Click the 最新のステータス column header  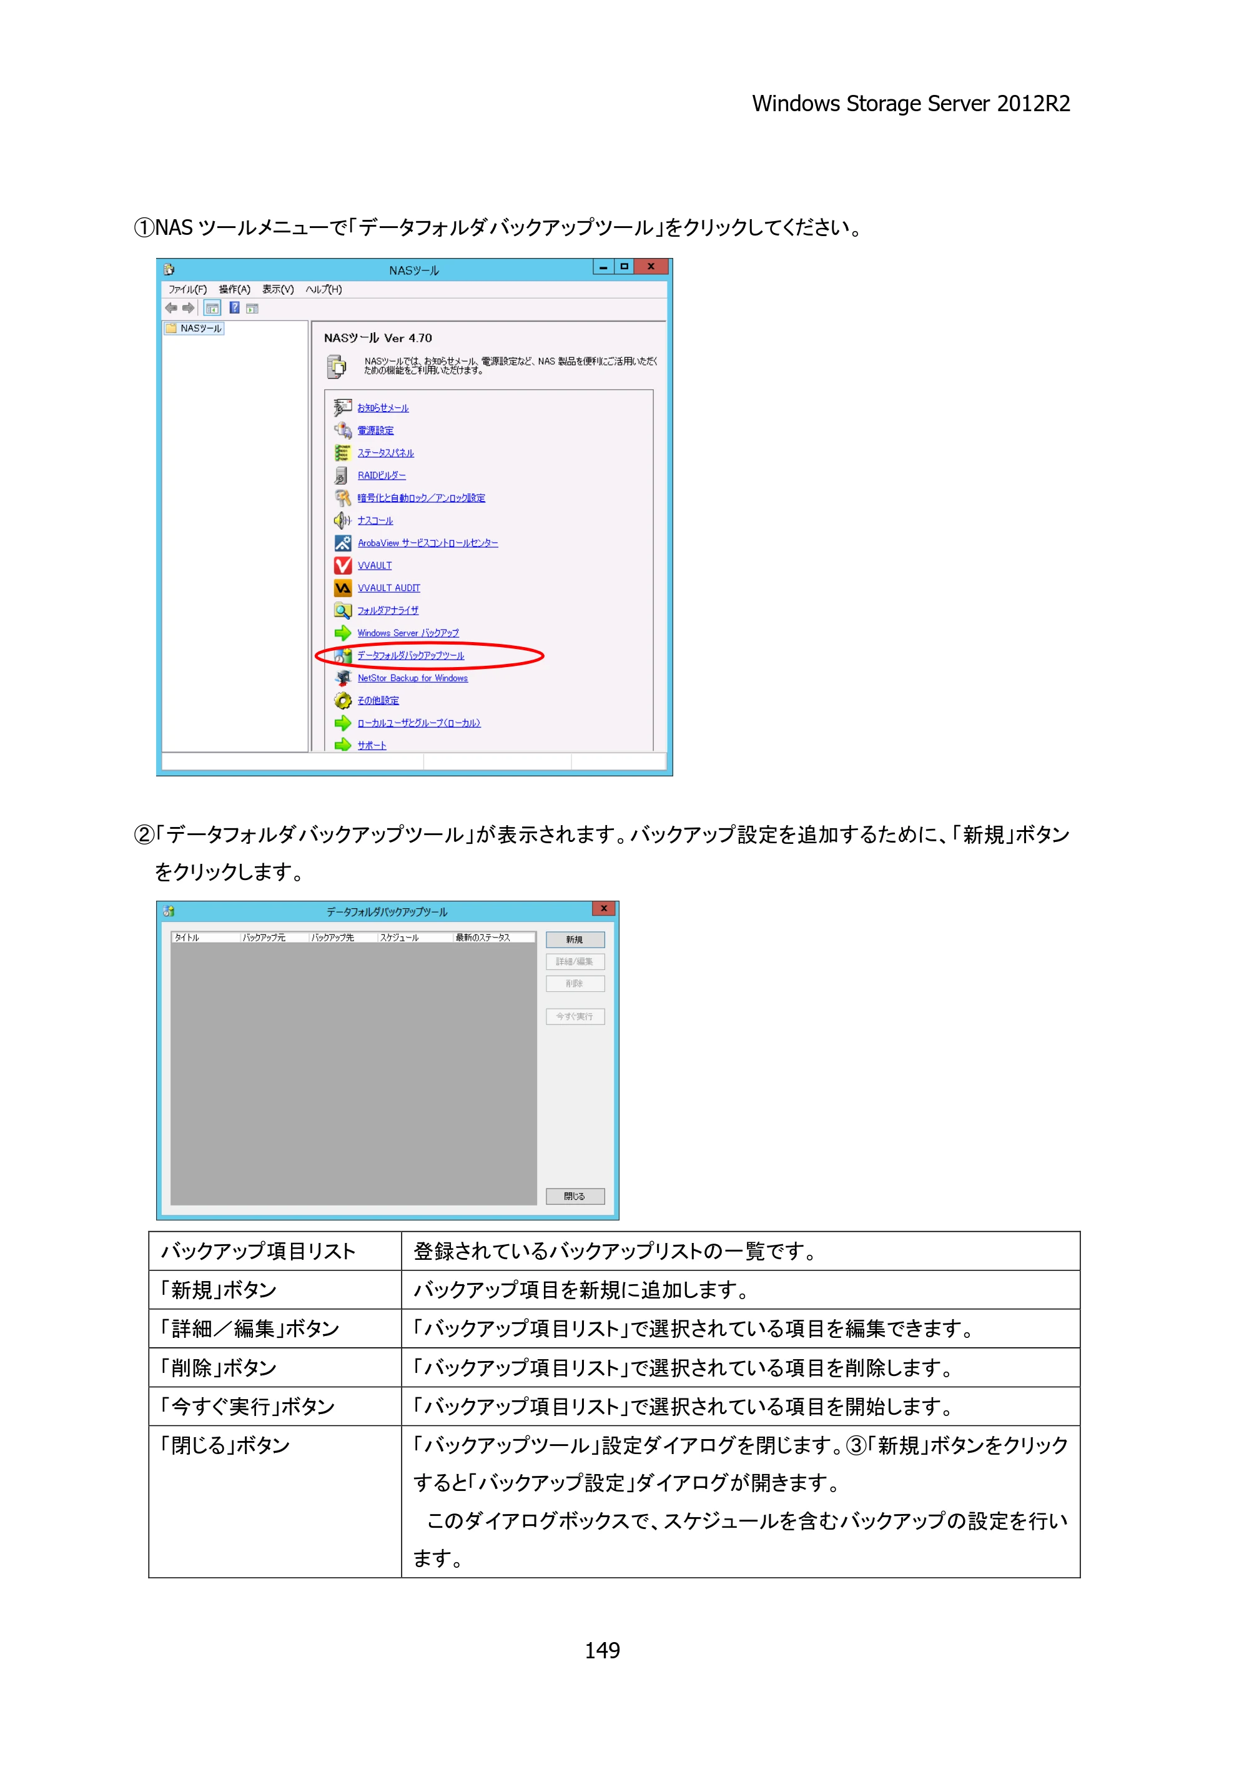[x=494, y=937]
